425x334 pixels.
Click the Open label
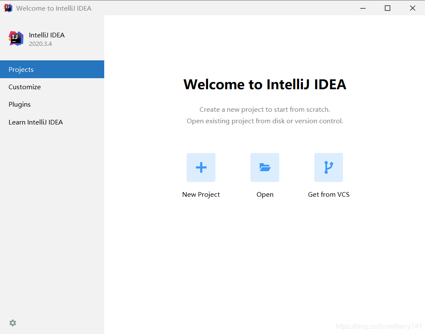point(265,195)
